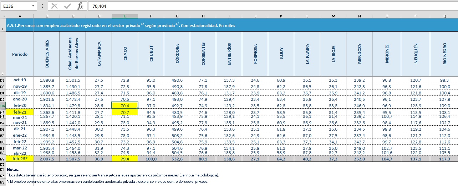The height and width of the screenshot is (186, 458).
Task: Select column E header
Action: pyautogui.click(x=125, y=16)
